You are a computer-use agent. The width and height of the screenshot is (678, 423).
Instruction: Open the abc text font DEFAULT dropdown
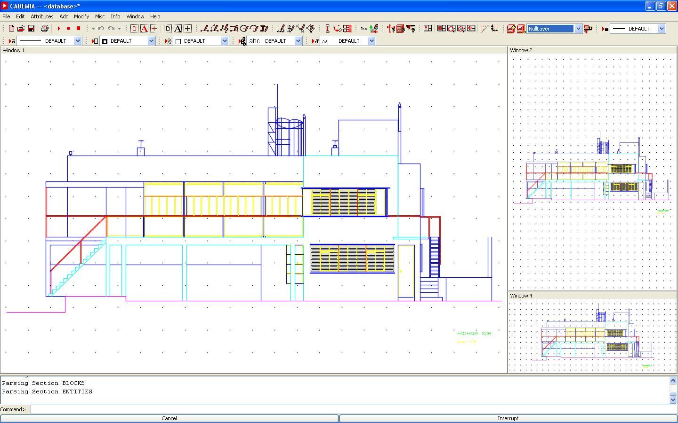[x=299, y=41]
